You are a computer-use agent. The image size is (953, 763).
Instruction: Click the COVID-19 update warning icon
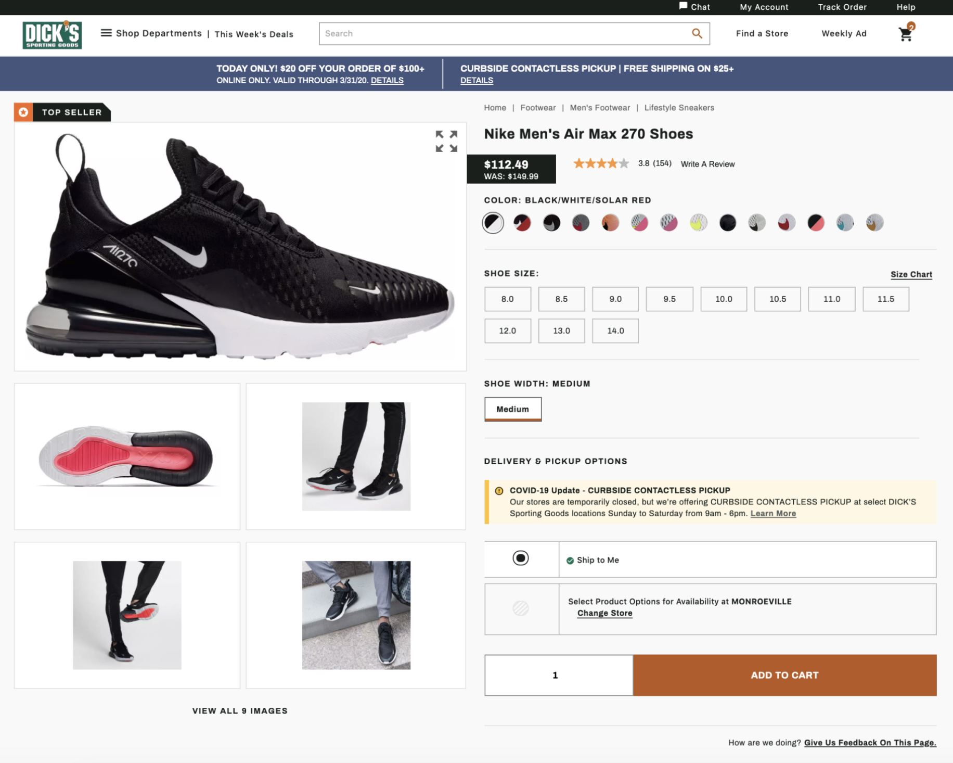[499, 491]
